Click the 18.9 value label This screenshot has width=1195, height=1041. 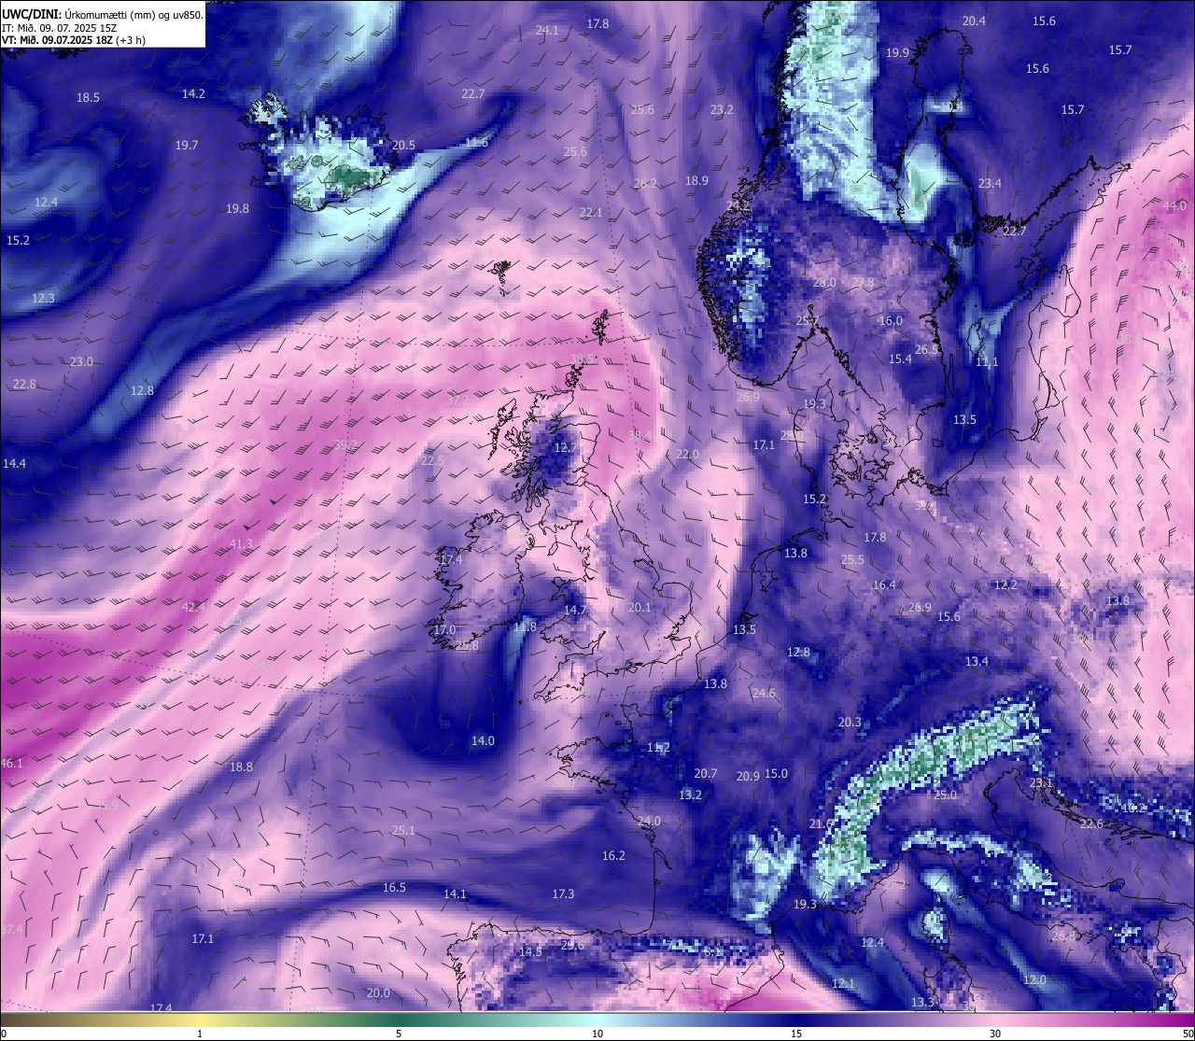[696, 180]
